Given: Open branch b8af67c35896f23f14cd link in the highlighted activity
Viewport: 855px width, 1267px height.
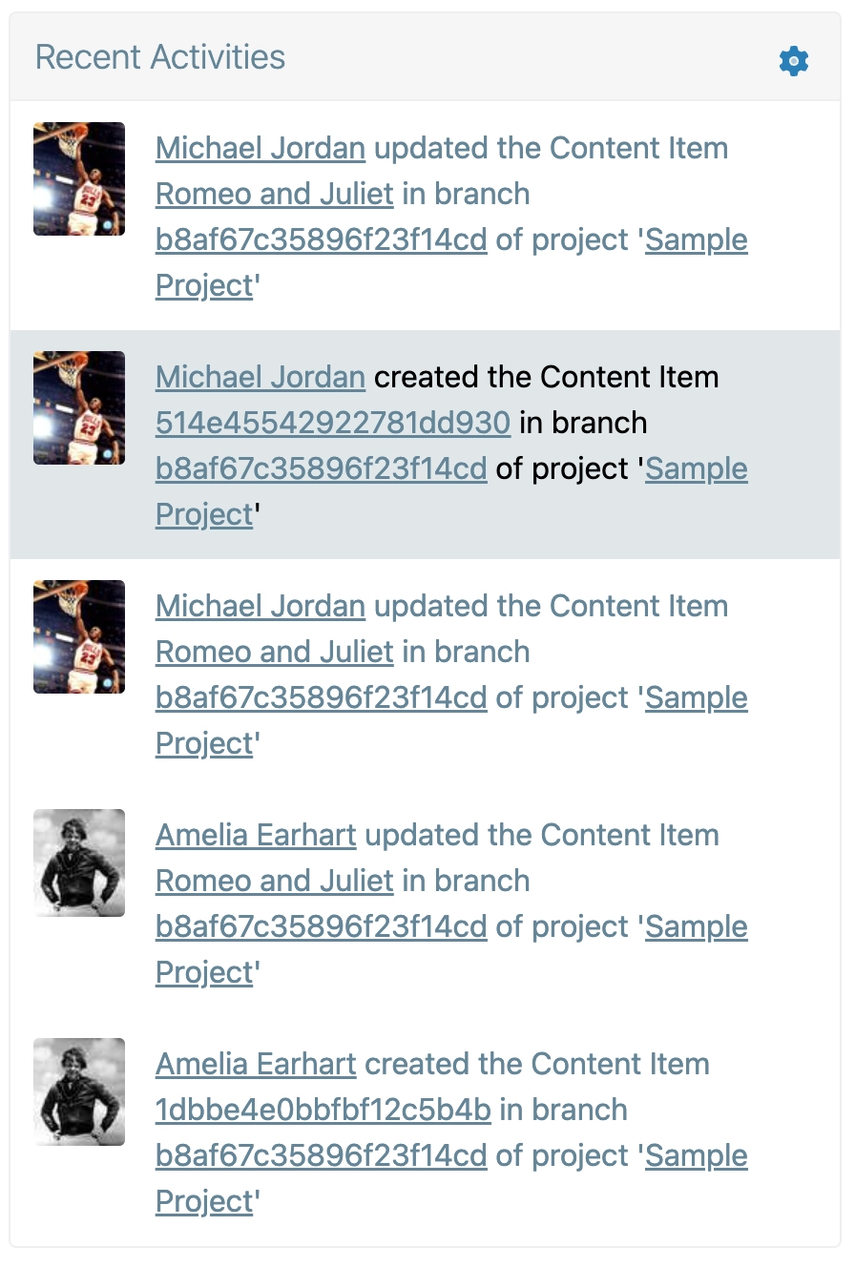Looking at the screenshot, I should pyautogui.click(x=321, y=469).
